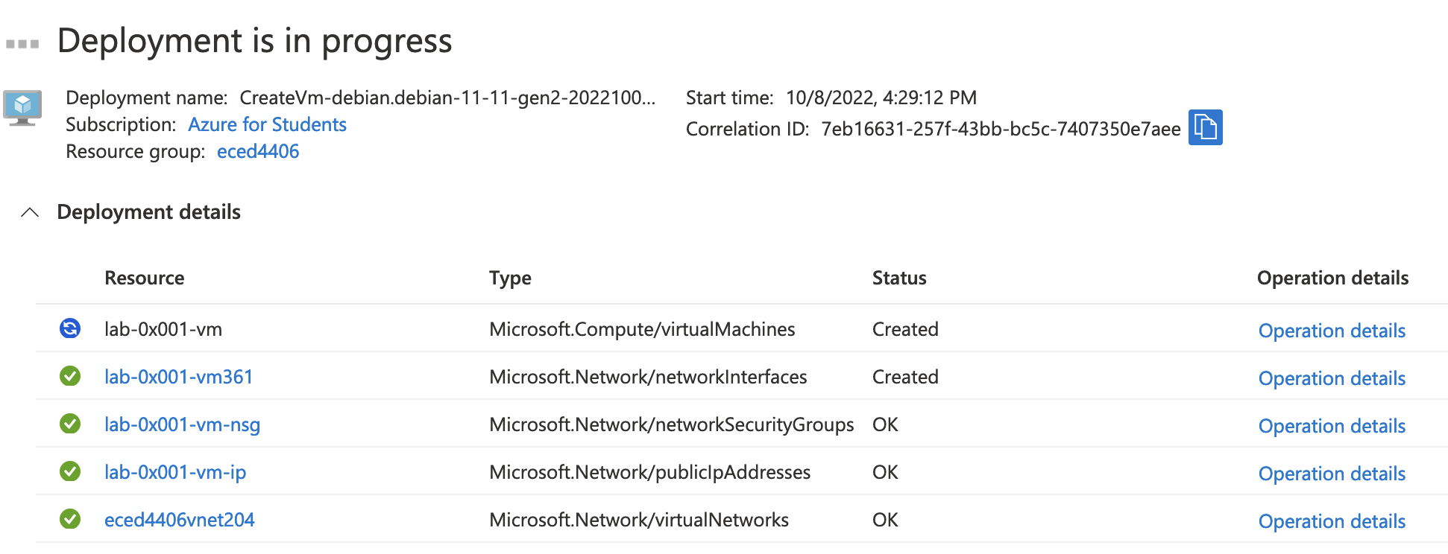Copy the Correlation ID to clipboard

click(x=1205, y=127)
